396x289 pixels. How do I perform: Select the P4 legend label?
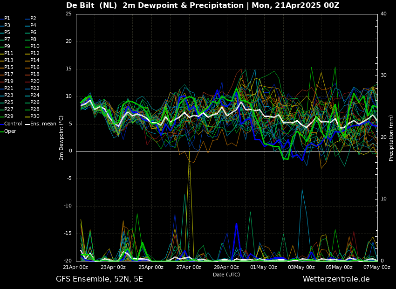click(x=31, y=25)
